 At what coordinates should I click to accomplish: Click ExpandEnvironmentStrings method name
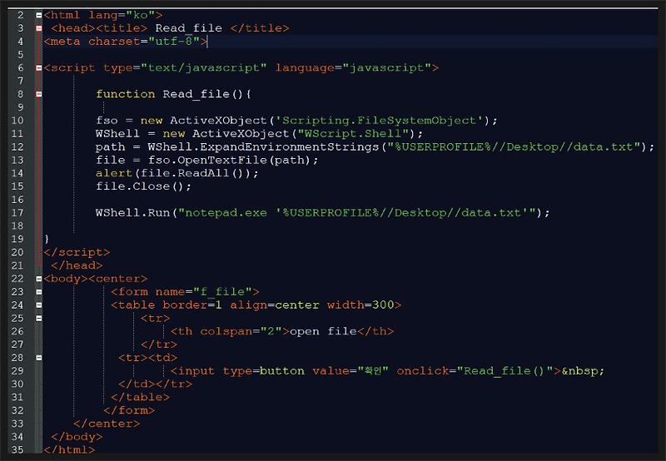coord(289,147)
